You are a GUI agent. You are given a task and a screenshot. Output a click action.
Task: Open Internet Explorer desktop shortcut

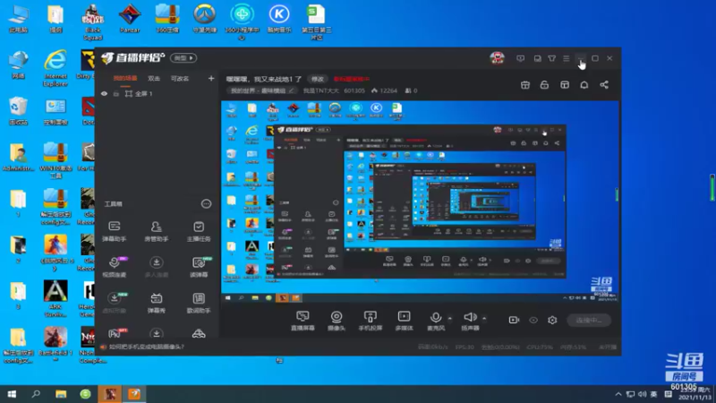[55, 68]
